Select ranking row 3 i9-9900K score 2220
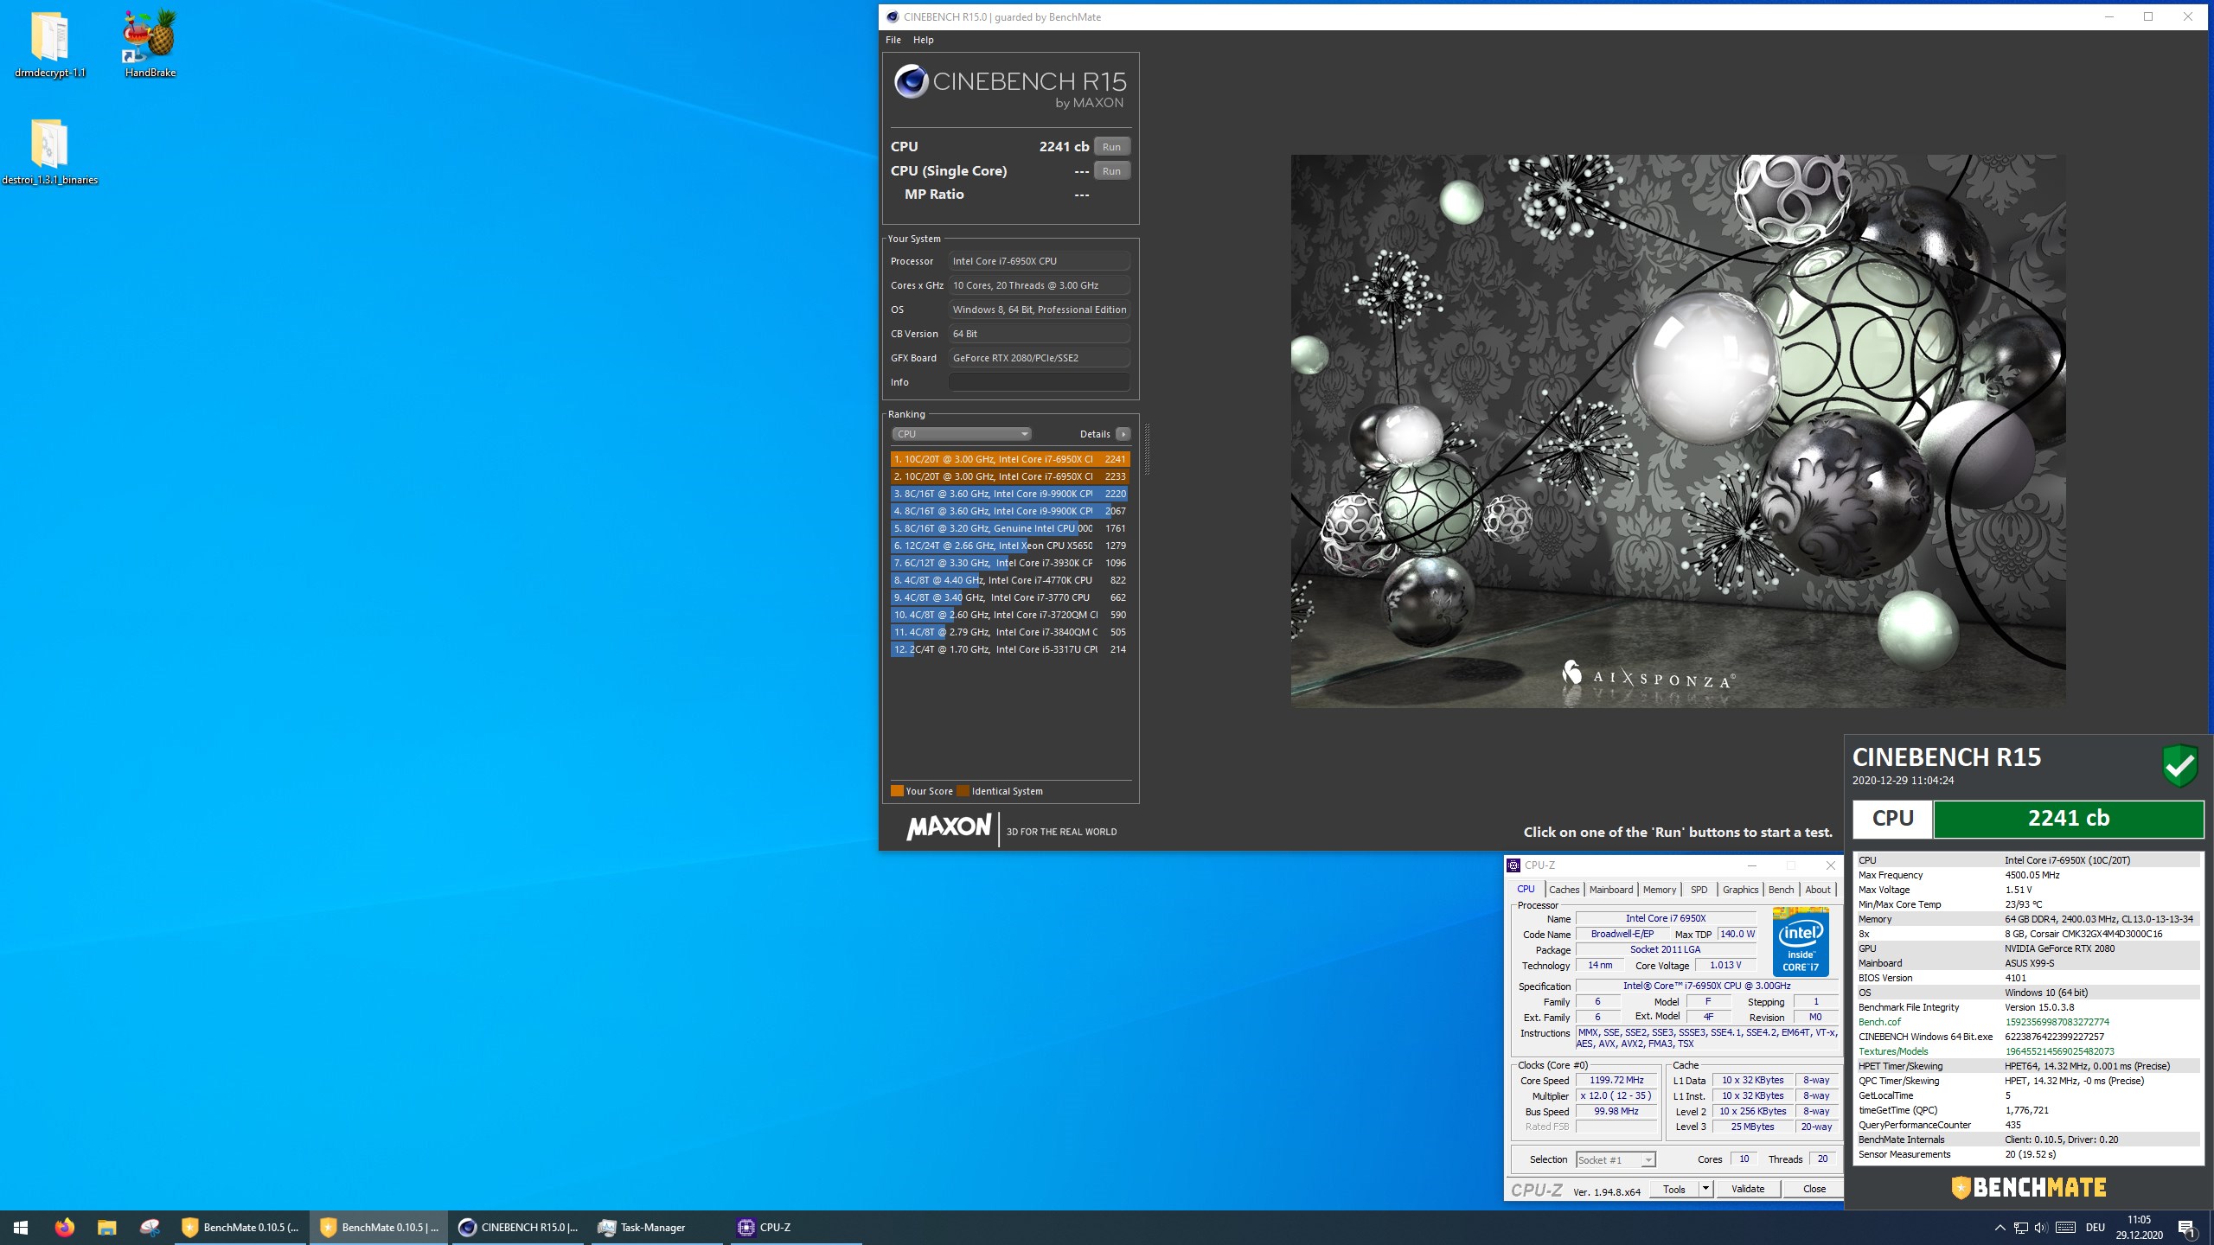This screenshot has width=2214, height=1245. (1010, 494)
